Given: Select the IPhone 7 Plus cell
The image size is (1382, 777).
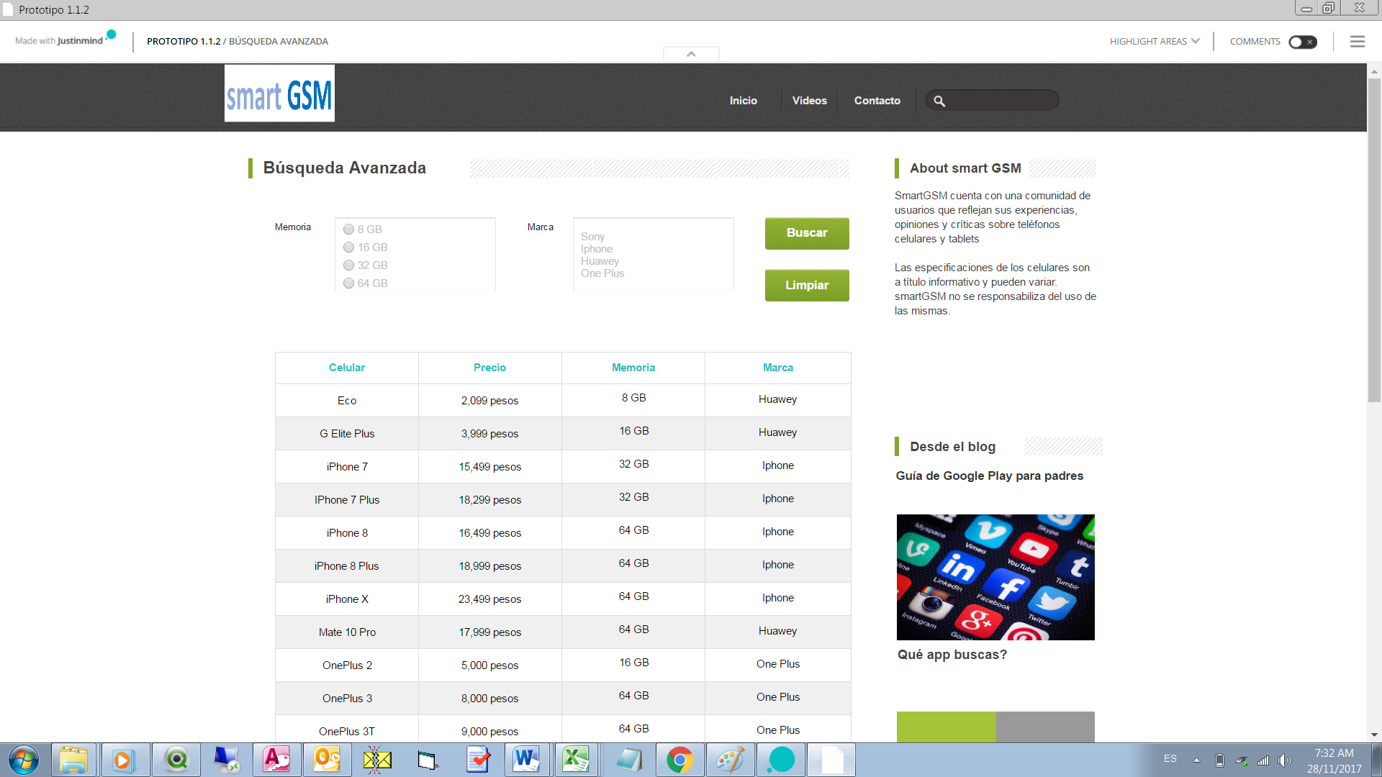Looking at the screenshot, I should point(347,500).
